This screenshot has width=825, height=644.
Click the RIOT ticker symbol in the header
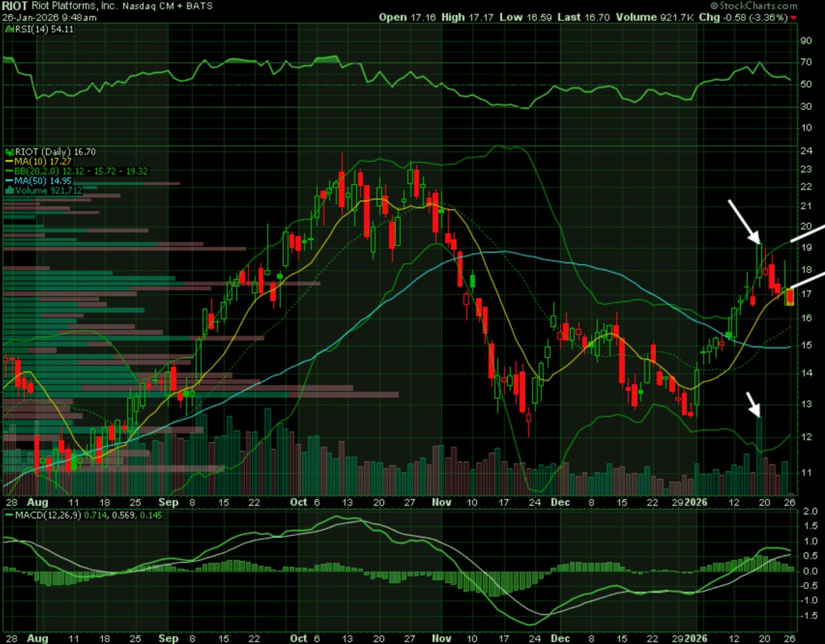(x=15, y=6)
